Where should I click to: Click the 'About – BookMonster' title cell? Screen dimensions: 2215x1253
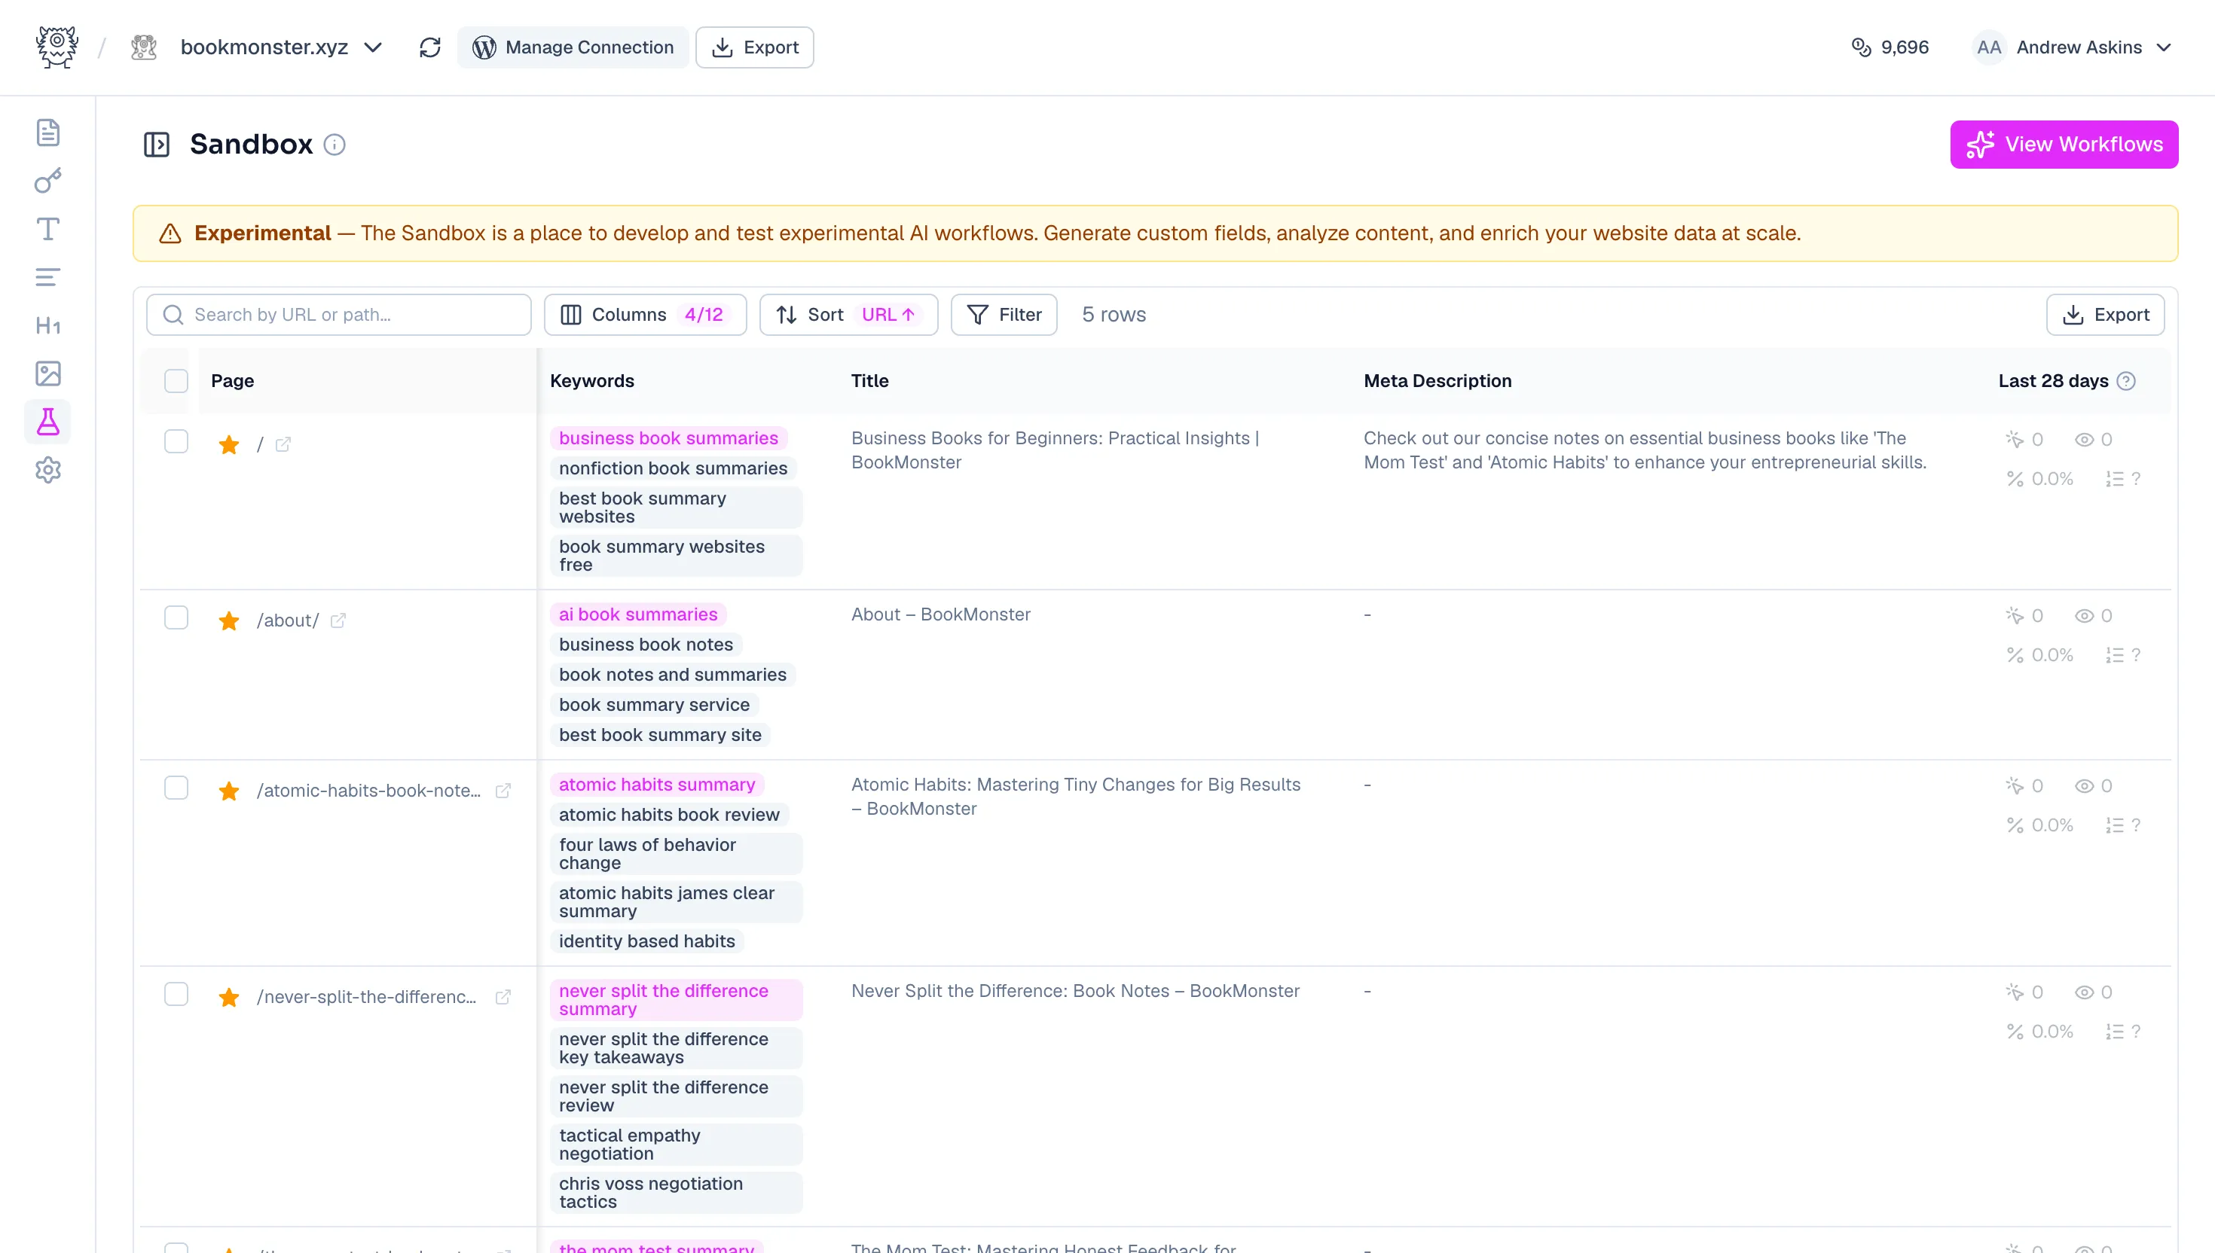click(940, 615)
